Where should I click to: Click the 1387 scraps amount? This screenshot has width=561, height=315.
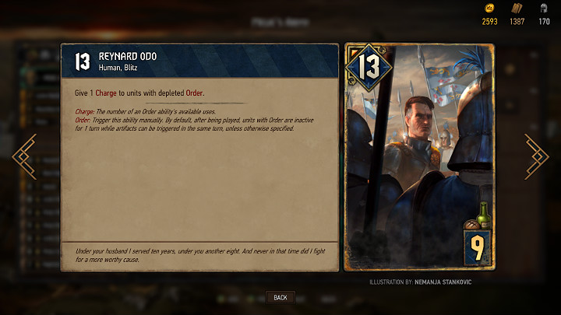tap(517, 22)
